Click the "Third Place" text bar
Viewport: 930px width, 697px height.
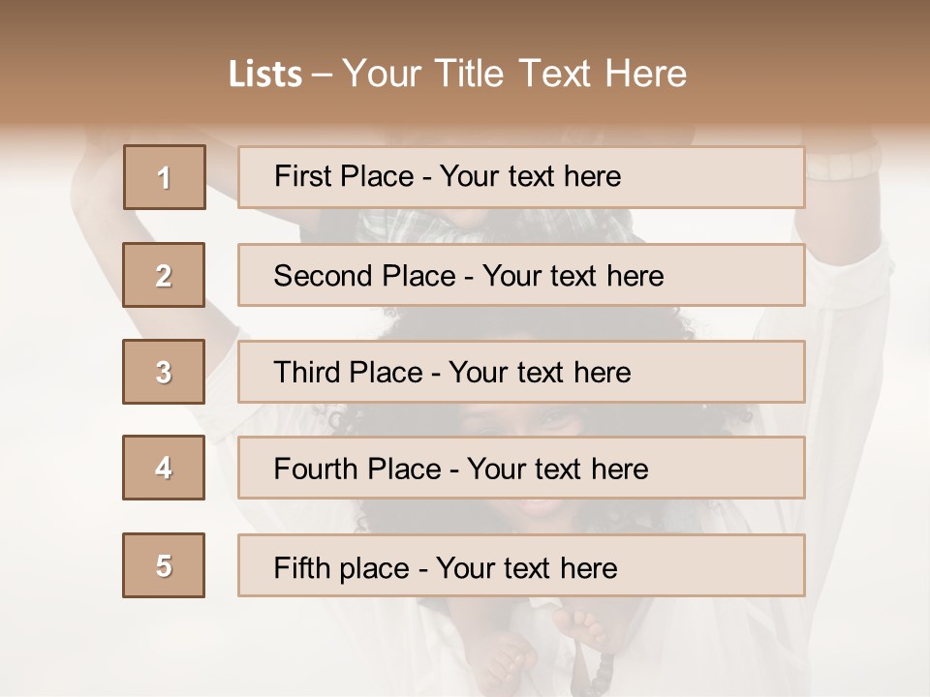521,372
